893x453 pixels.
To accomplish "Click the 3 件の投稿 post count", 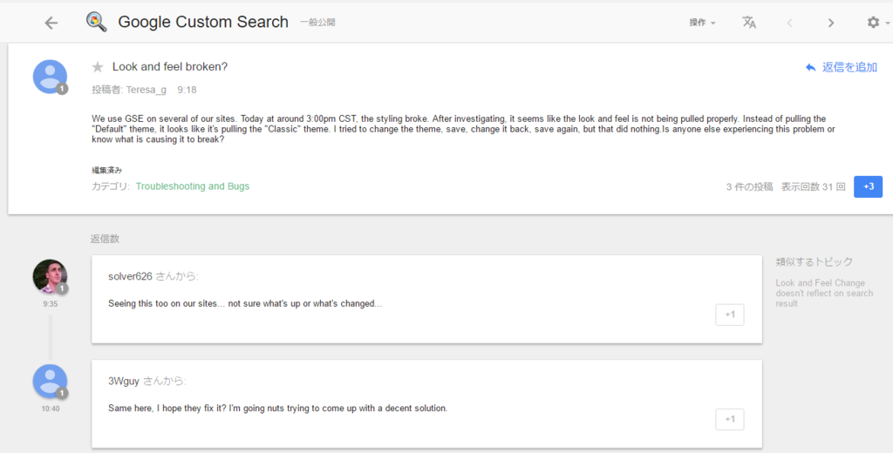I will click(749, 186).
